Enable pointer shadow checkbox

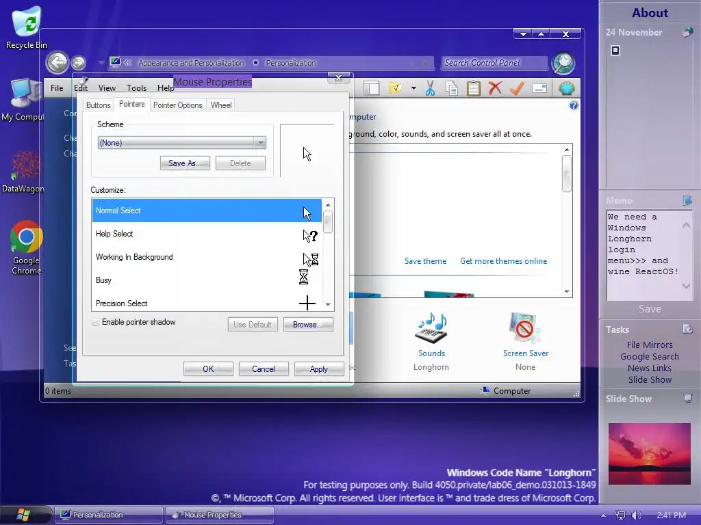[95, 322]
